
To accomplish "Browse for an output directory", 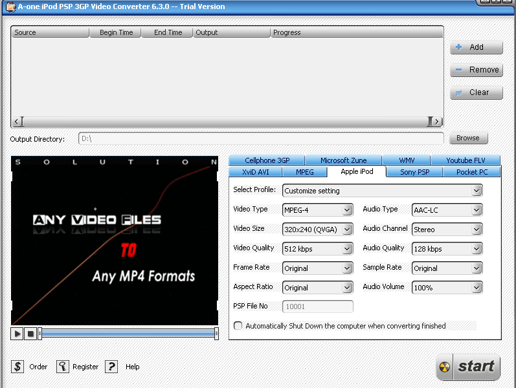I will click(x=468, y=138).
